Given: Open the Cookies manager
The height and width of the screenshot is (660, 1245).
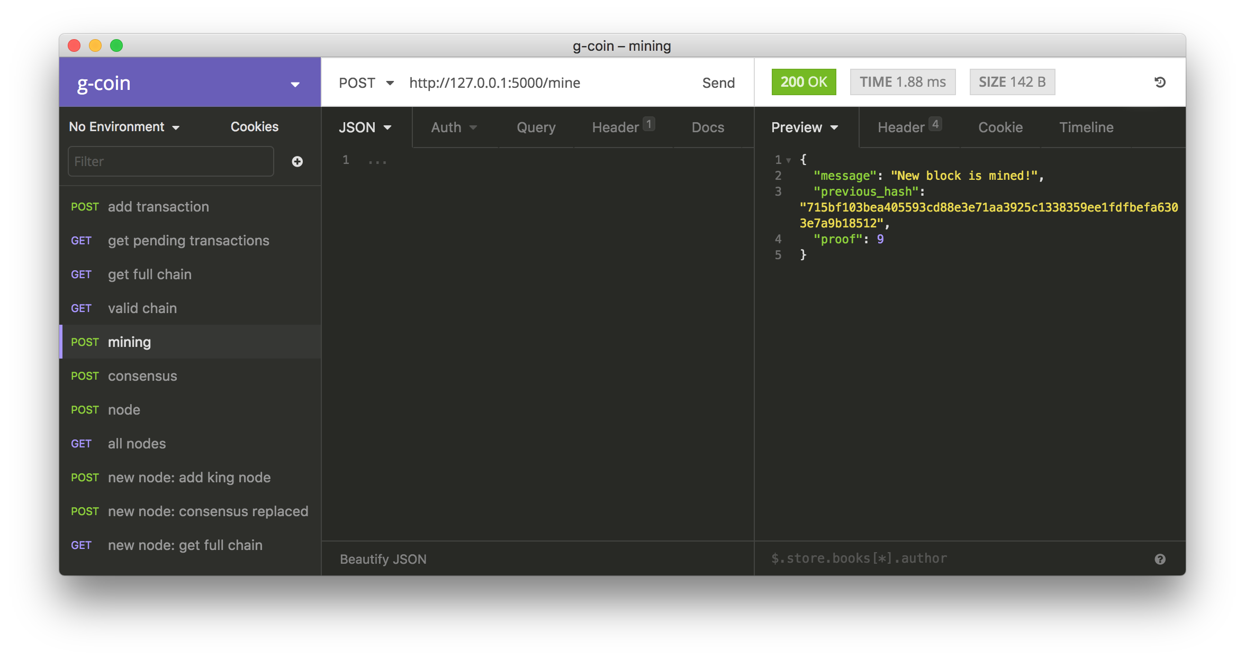Looking at the screenshot, I should [x=255, y=127].
